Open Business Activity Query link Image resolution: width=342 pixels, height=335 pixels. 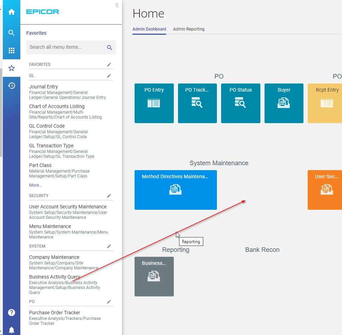[x=54, y=276]
